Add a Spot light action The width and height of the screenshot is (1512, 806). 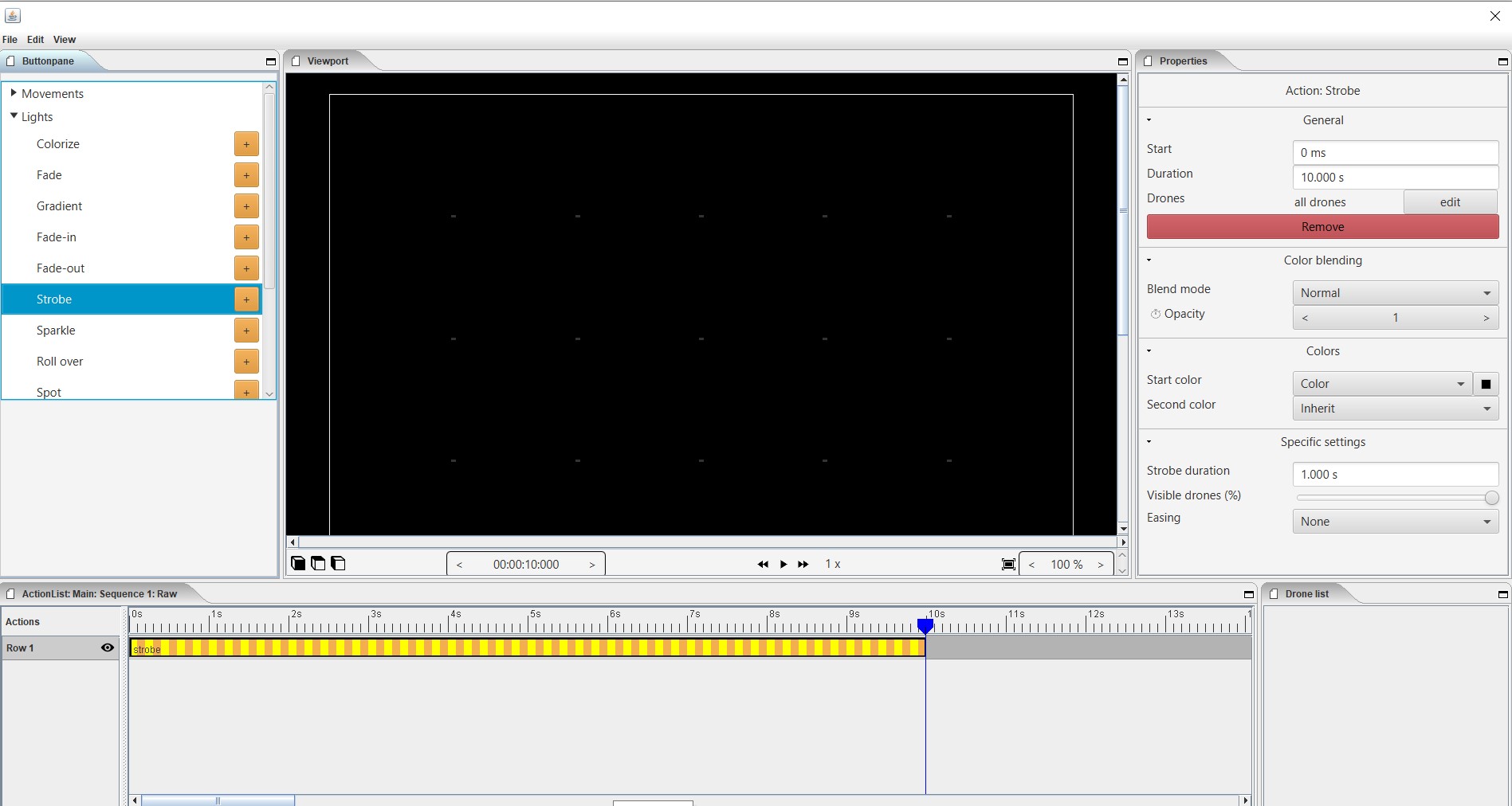(x=246, y=390)
